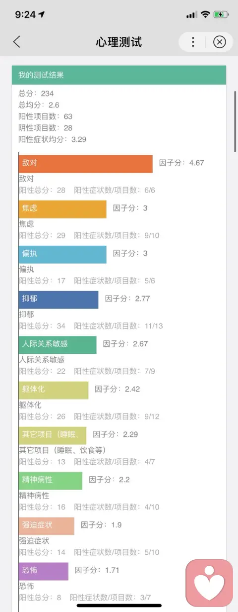Tap the cellular signal bars icon
The image size is (238, 612).
pyautogui.click(x=191, y=15)
